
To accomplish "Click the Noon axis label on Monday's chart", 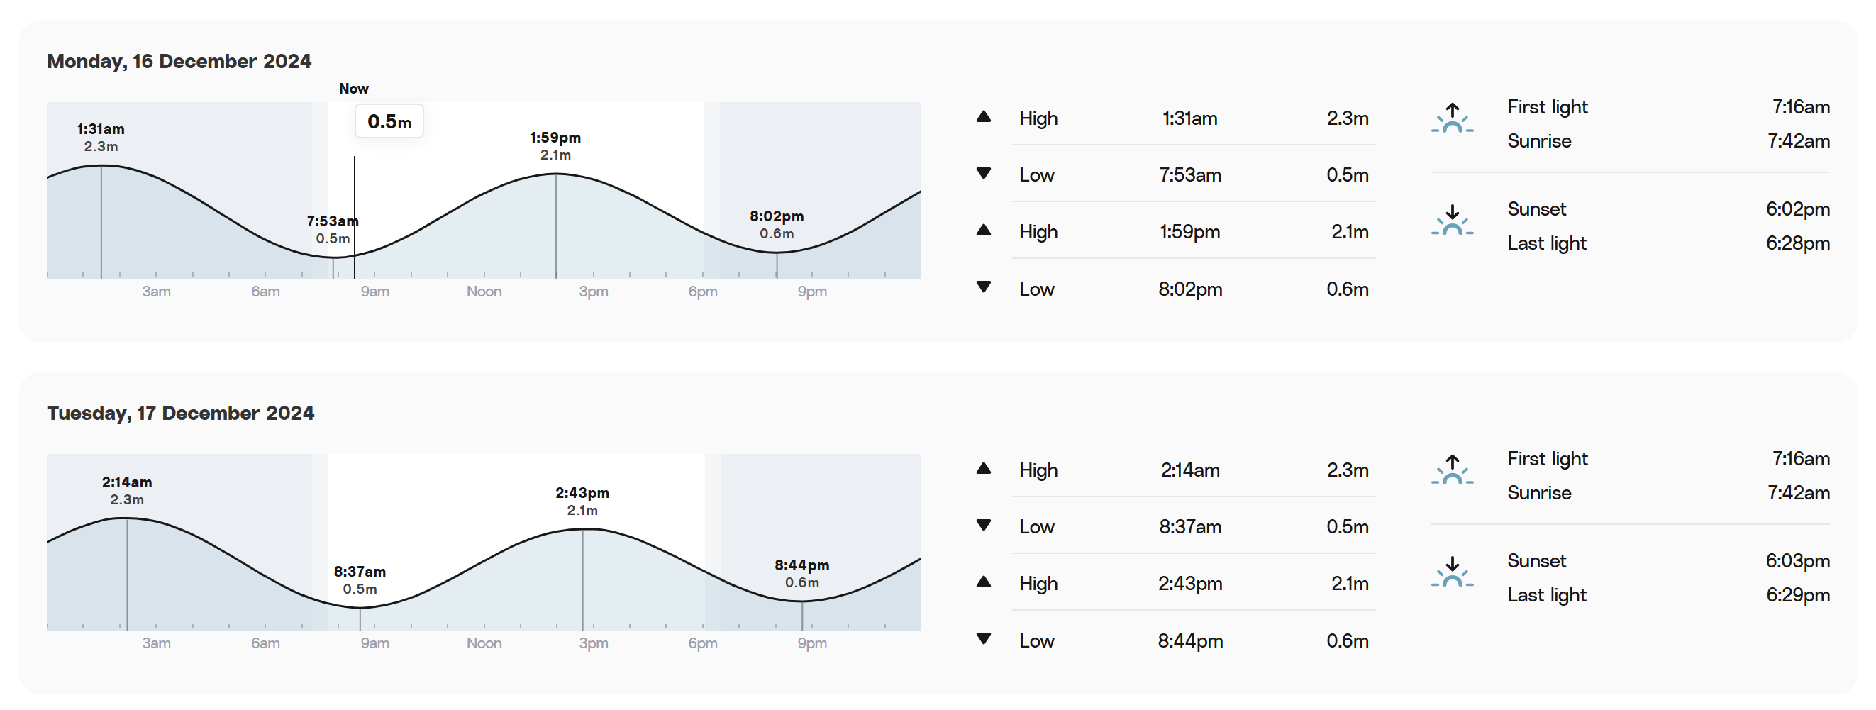I will pyautogui.click(x=484, y=292).
